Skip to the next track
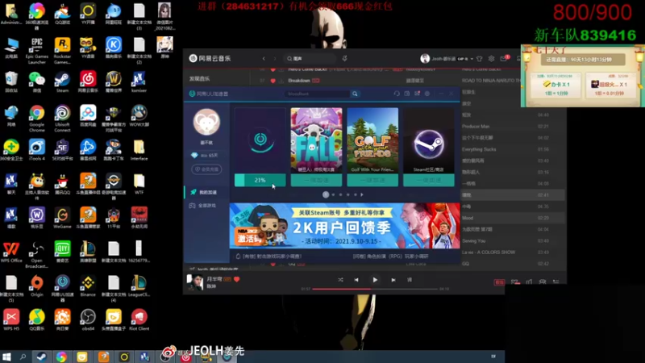Screen dimensions: 645x363 coord(393,280)
